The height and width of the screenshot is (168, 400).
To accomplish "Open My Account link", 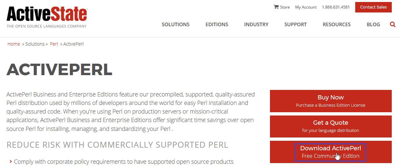I will pos(306,7).
